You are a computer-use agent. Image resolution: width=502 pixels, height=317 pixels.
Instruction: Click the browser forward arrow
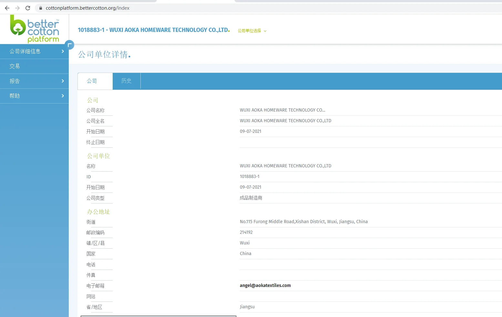tap(17, 8)
